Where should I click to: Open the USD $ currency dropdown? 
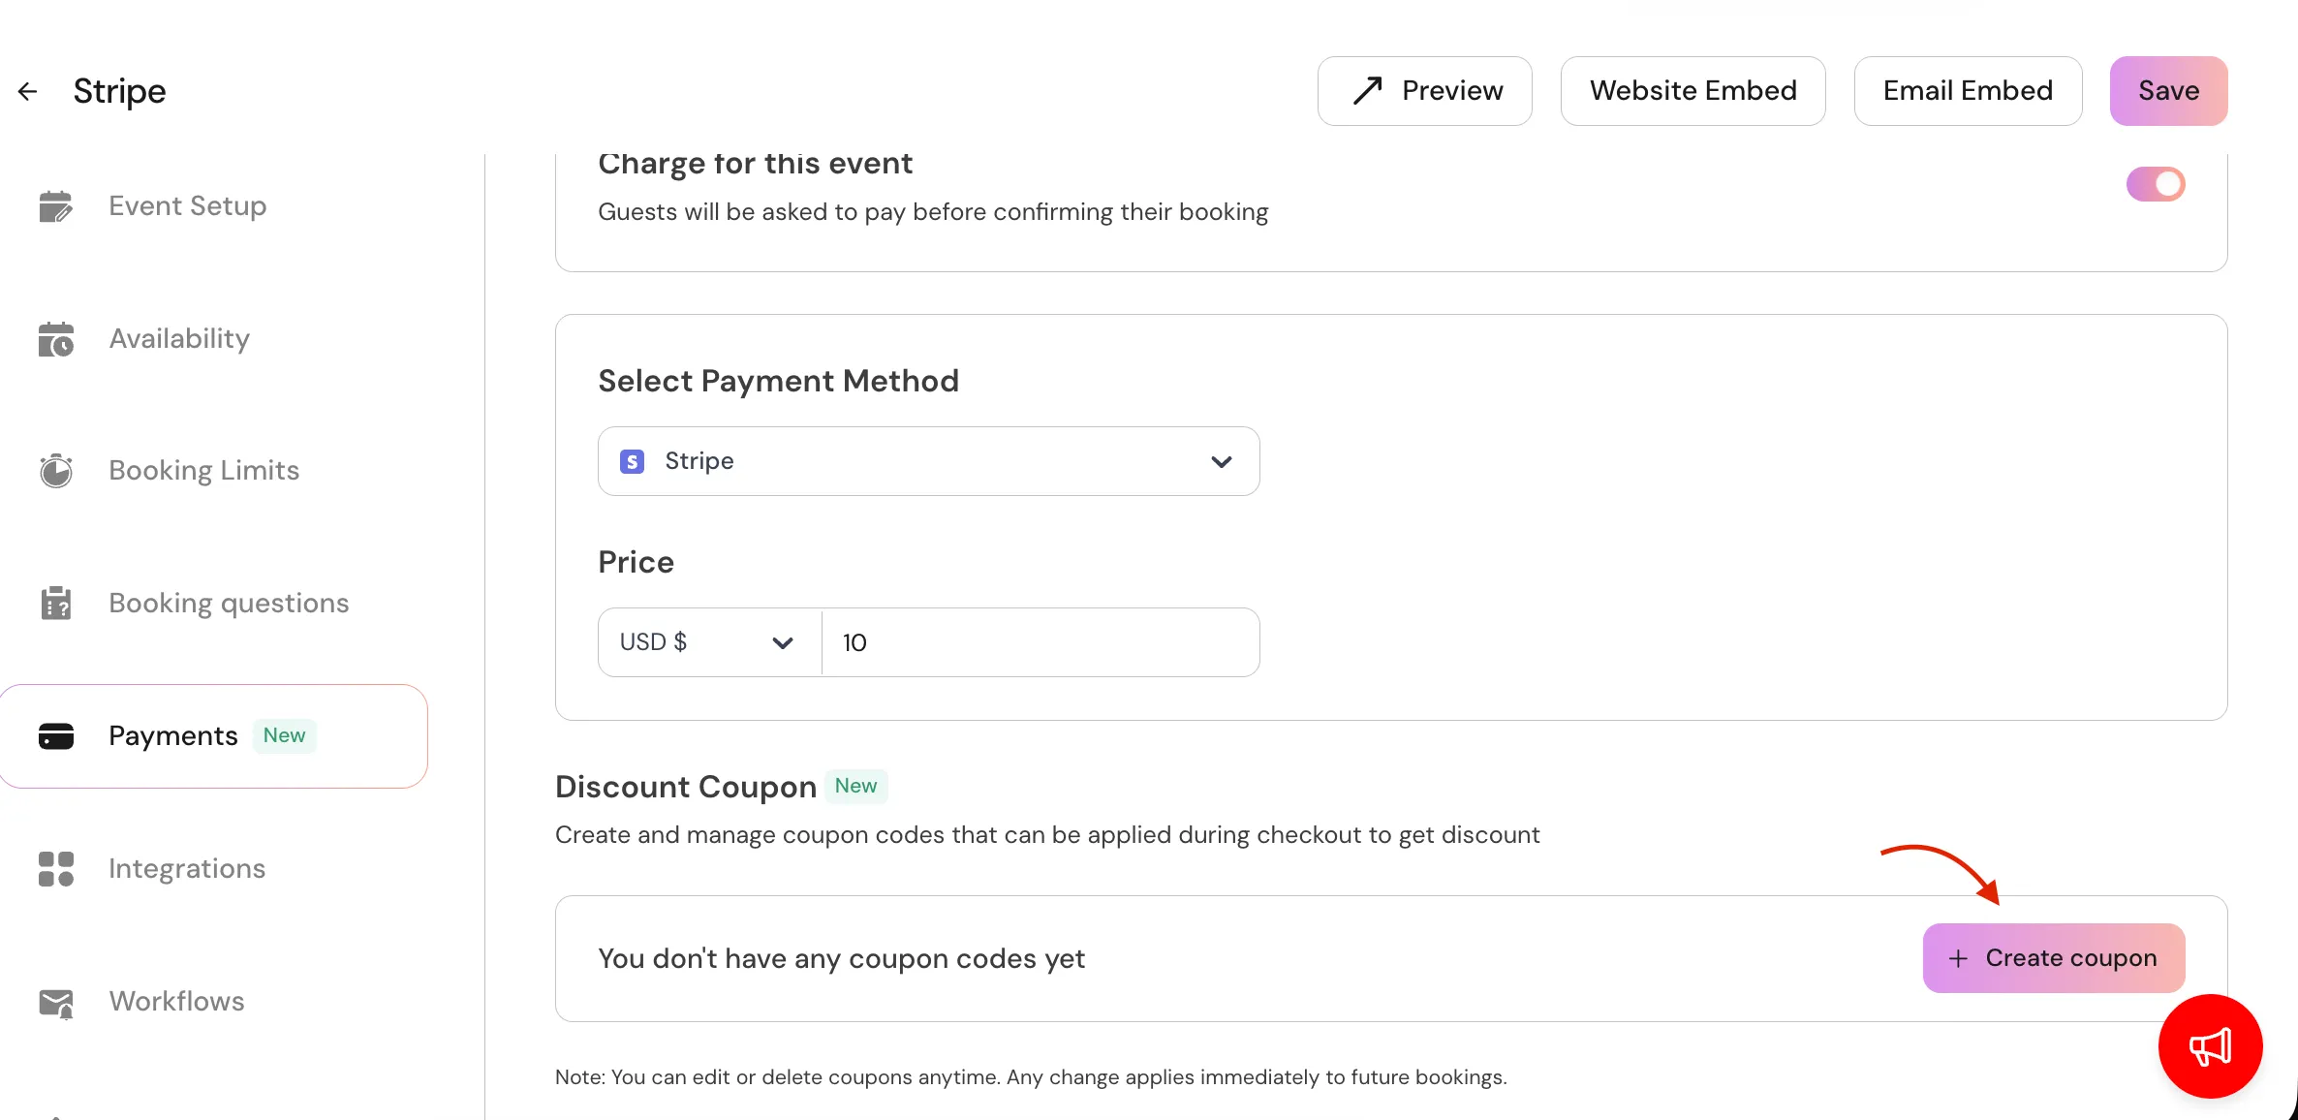[x=708, y=642]
